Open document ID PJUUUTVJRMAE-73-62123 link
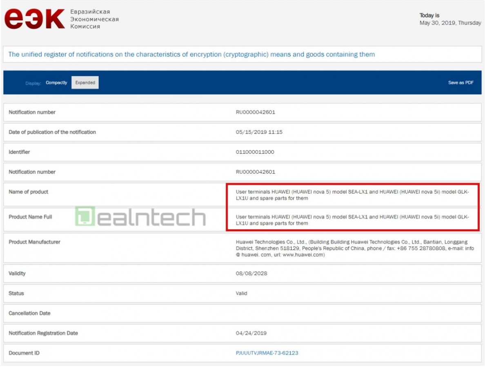 [267, 353]
